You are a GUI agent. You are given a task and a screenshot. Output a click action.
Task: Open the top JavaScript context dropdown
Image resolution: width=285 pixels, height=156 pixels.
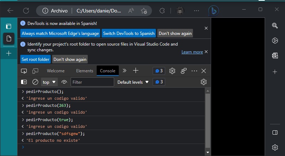tap(50, 82)
